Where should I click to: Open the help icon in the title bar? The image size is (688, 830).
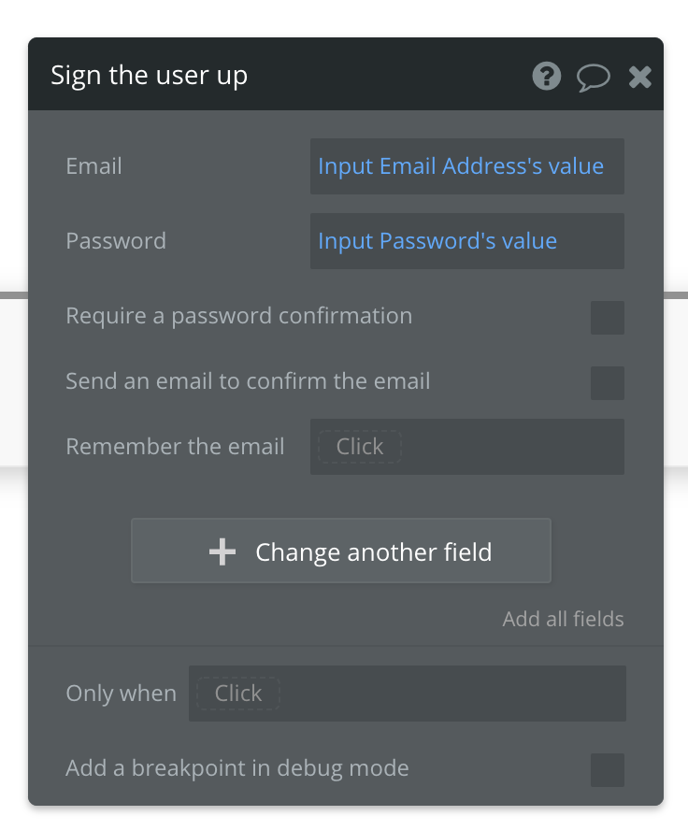point(546,77)
